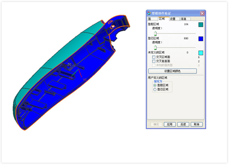
Task: Click the 型腔区域 transparency slider handle
Action: 155,33
